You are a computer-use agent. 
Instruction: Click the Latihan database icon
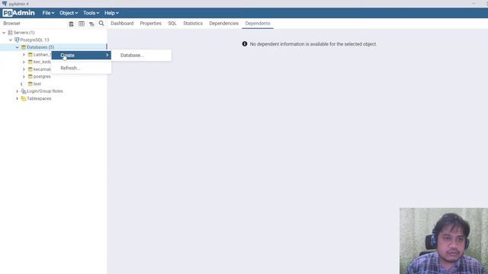(30, 55)
